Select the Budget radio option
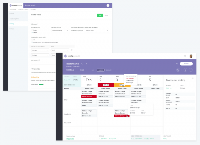Viewport: 200px width, 145px height. point(32,30)
